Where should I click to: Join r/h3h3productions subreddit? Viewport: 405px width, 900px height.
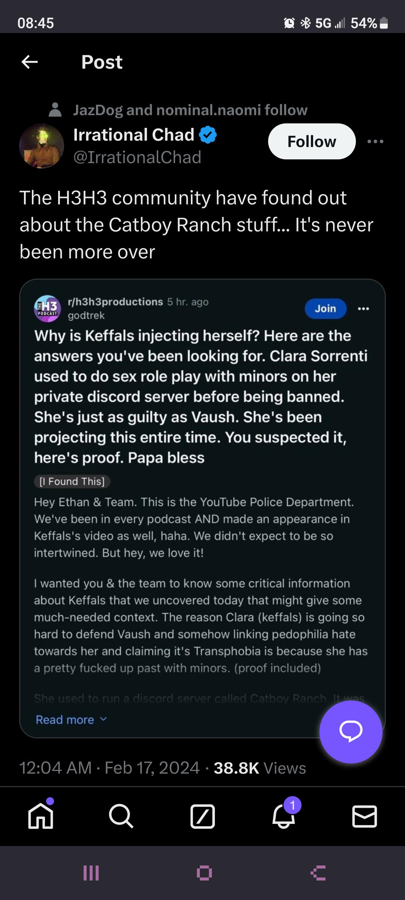[x=325, y=308]
